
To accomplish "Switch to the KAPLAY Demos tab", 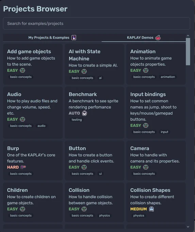I will 144,38.
